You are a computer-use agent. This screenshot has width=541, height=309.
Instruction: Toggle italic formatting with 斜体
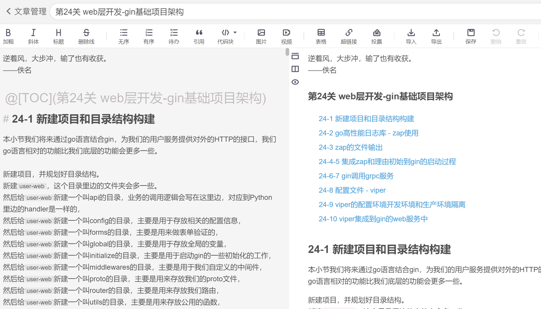[x=33, y=36]
